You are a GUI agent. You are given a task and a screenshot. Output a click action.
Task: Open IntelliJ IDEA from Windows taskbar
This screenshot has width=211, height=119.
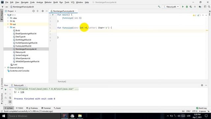pos(65,116)
